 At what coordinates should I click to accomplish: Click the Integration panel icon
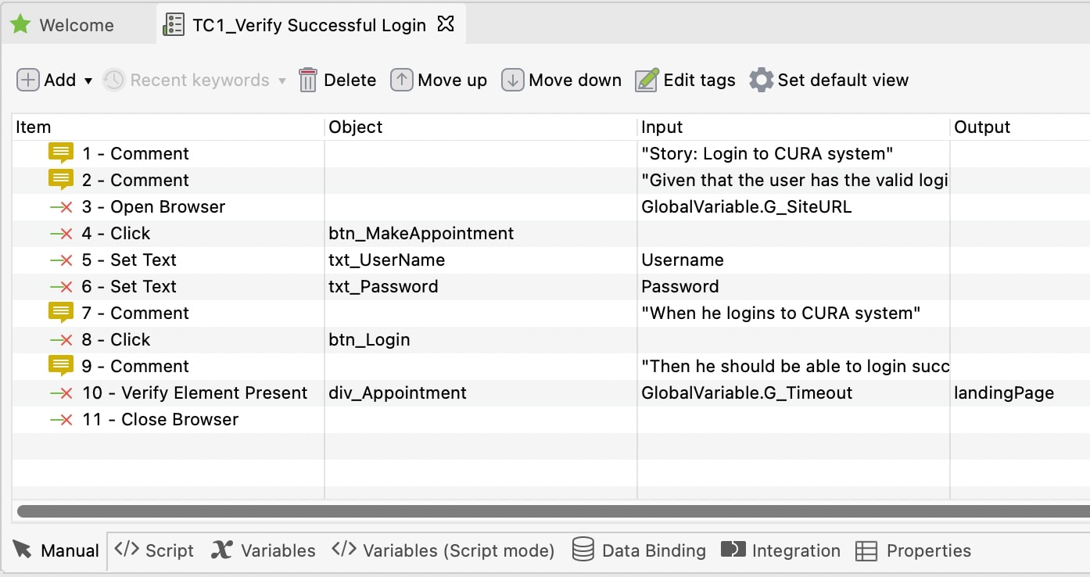pyautogui.click(x=733, y=550)
